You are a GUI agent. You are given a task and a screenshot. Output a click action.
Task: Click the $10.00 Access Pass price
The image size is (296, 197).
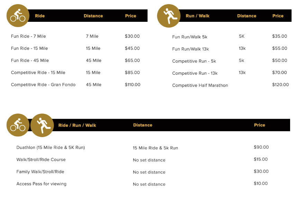click(260, 183)
